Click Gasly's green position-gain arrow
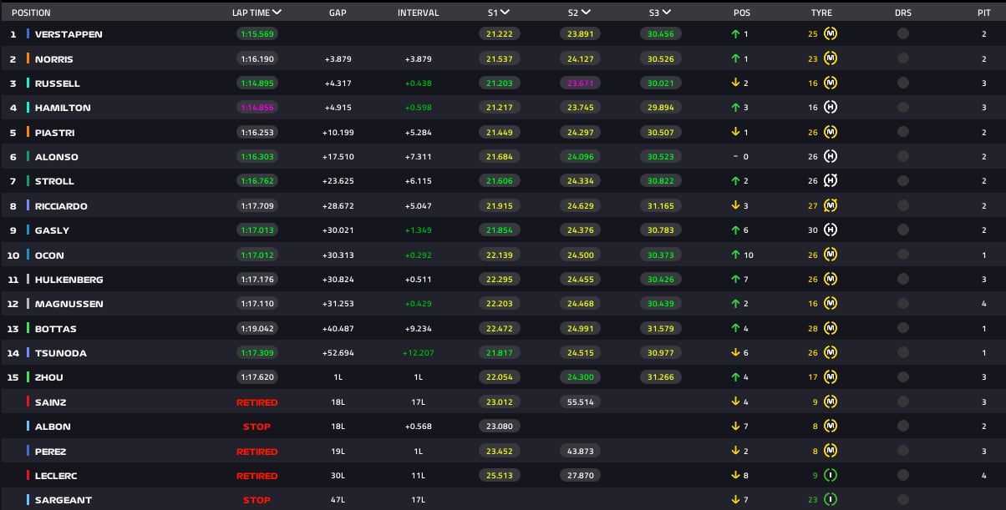Viewport: 1006px width, 510px height. [x=736, y=230]
